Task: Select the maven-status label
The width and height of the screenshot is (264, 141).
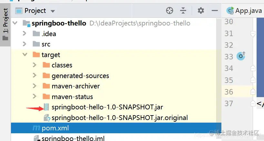Action: click(x=72, y=97)
